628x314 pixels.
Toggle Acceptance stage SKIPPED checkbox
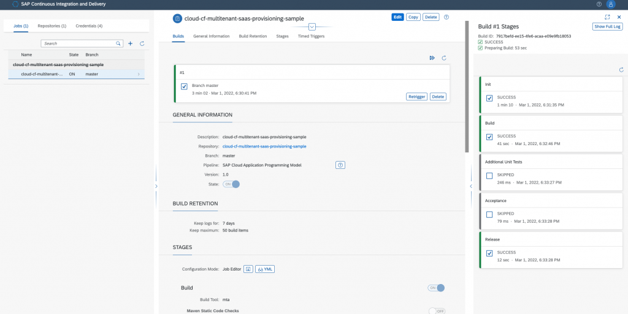click(x=489, y=214)
